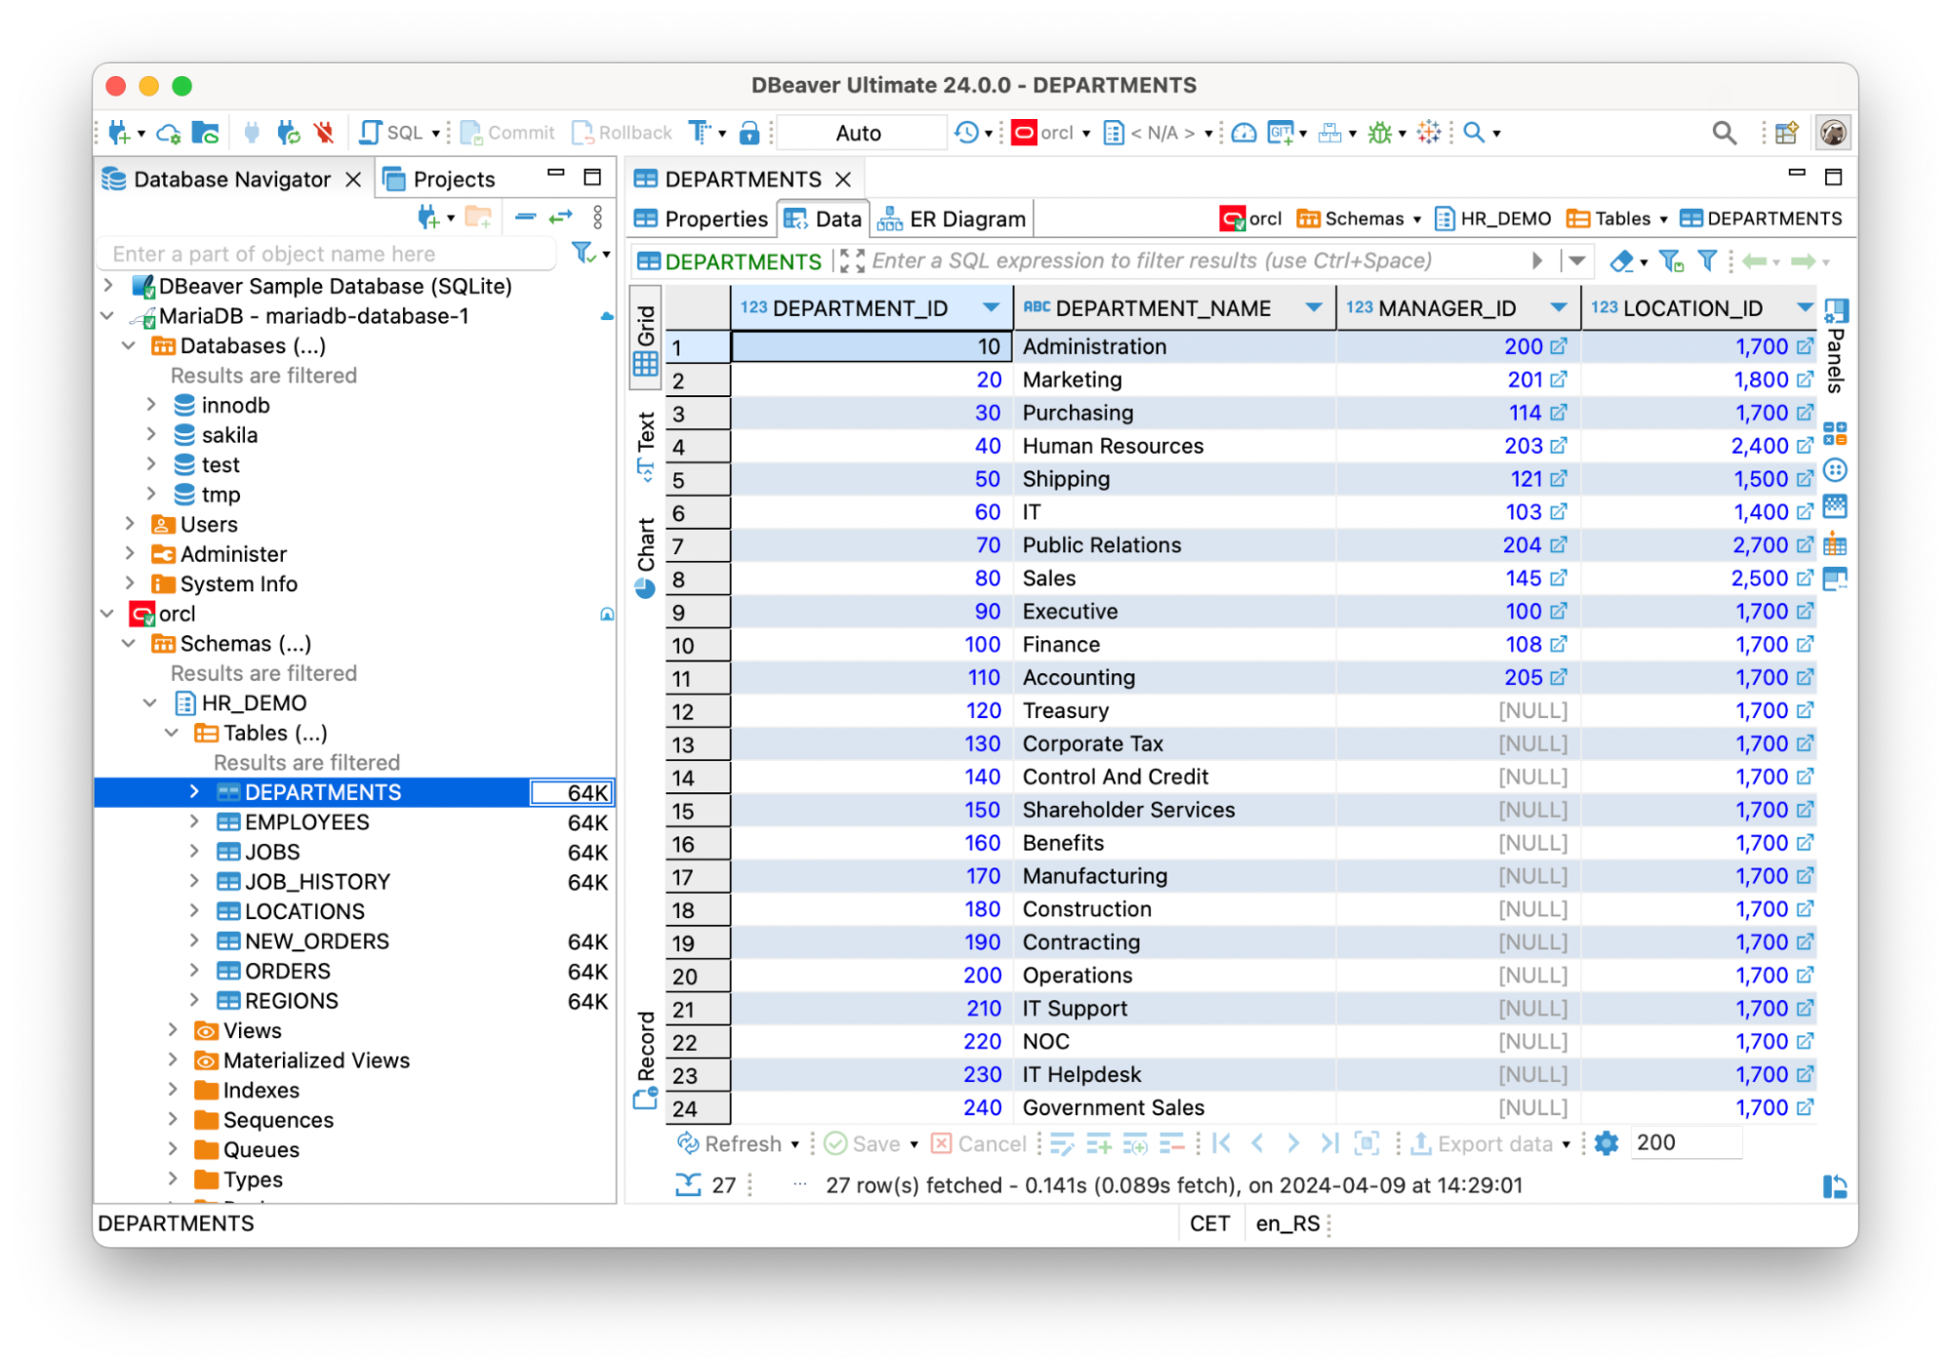
Task: Click the Commit button
Action: click(508, 133)
